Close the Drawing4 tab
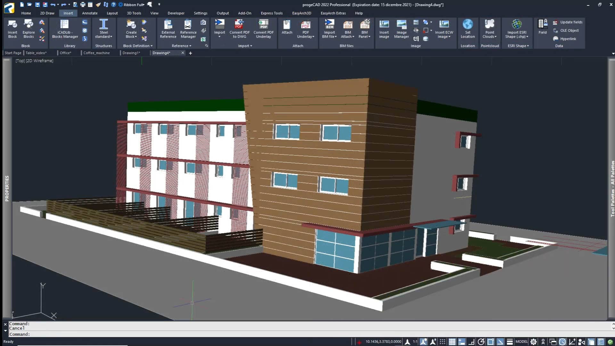 click(x=183, y=53)
